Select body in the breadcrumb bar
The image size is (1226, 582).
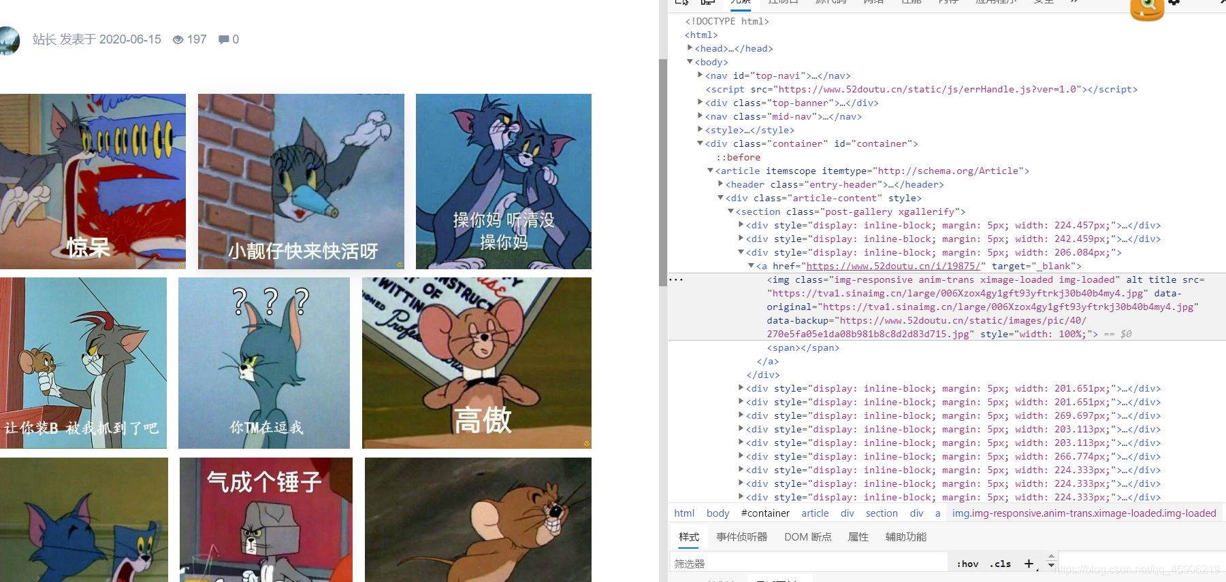pyautogui.click(x=717, y=513)
